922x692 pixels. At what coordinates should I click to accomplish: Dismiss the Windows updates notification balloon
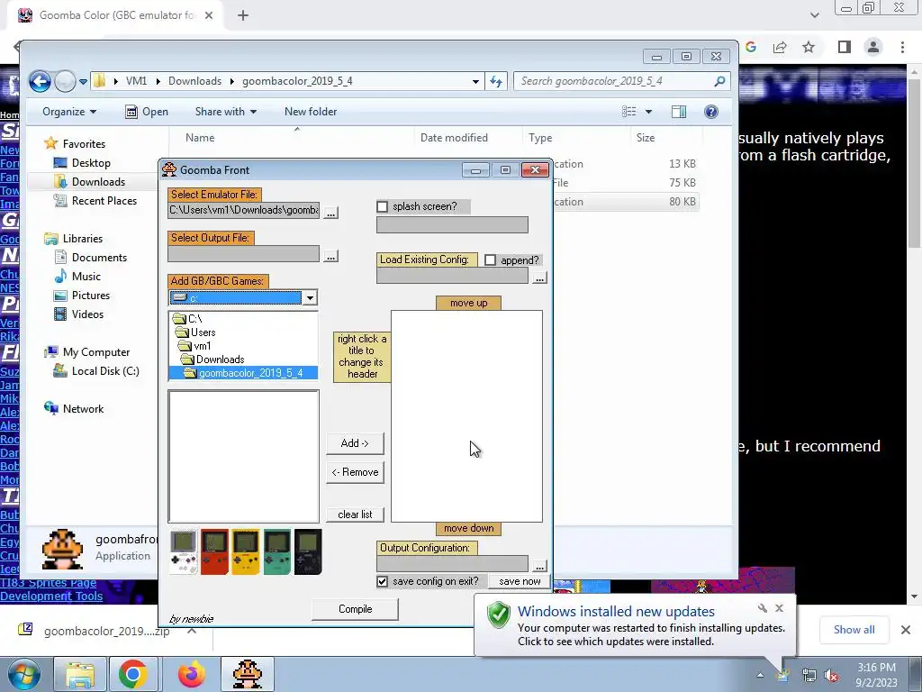click(x=779, y=608)
